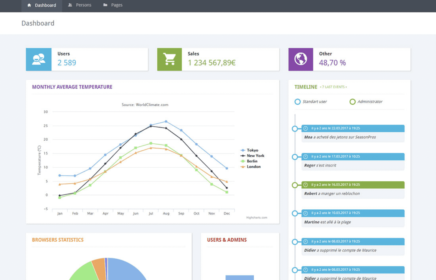The image size is (436, 280).
Task: Click Berlin's green legend color marker
Action: [243, 161]
